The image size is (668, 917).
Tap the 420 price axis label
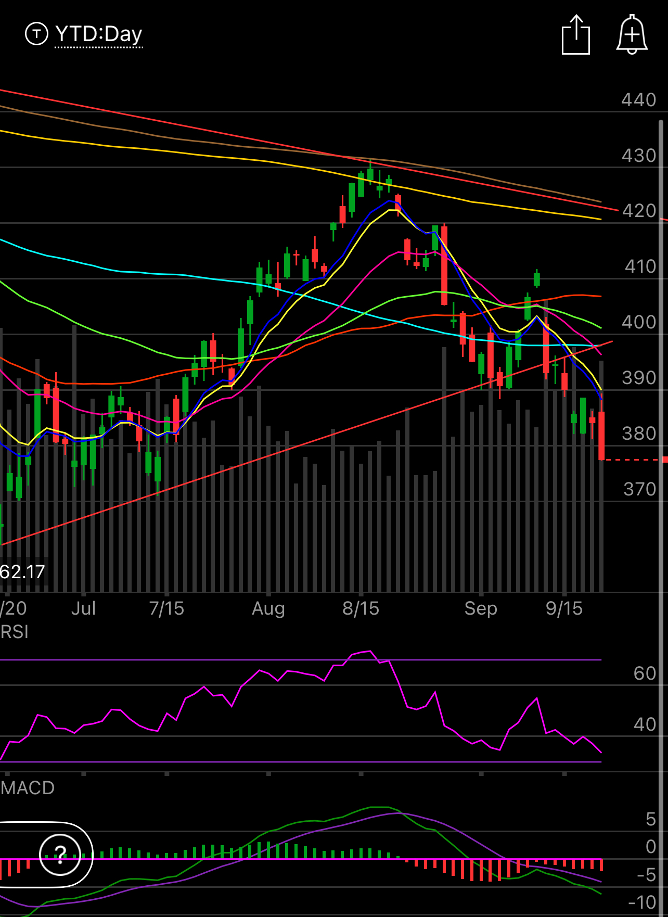click(638, 211)
